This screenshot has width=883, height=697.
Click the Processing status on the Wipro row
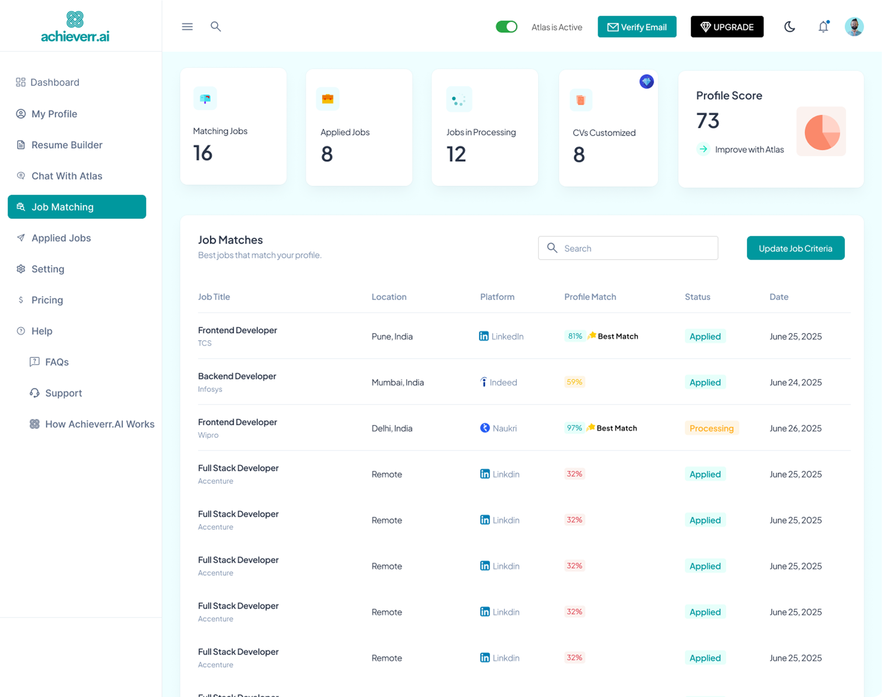(x=712, y=428)
